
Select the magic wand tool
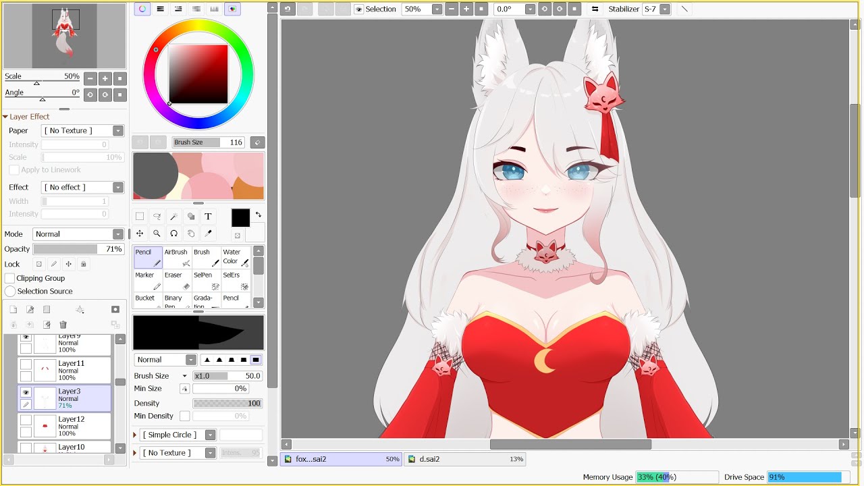coord(173,217)
